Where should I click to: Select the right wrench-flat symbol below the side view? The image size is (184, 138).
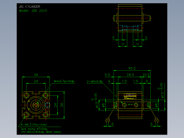157,121
